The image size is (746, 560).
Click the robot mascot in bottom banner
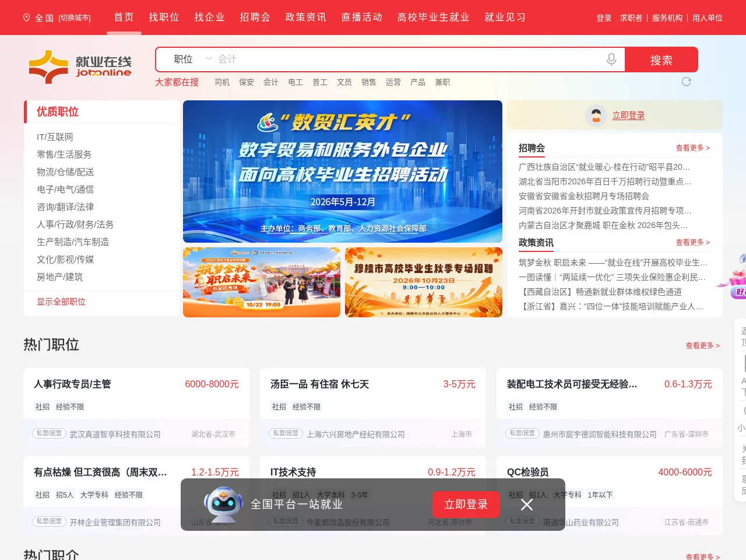point(223,505)
